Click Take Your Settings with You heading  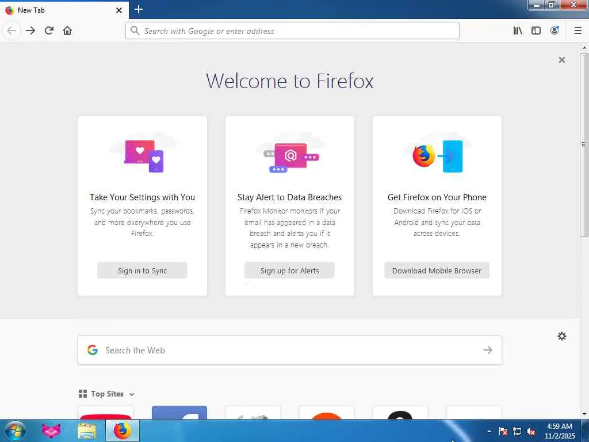coord(143,197)
